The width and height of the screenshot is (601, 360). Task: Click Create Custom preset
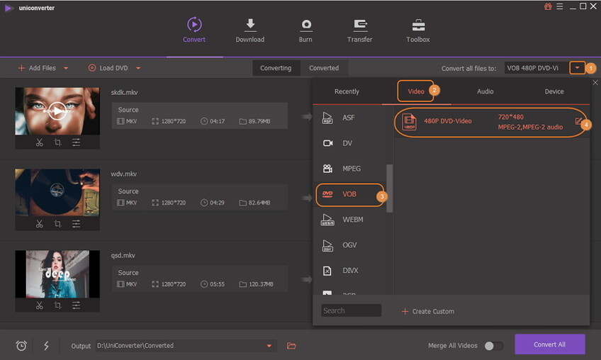(428, 311)
